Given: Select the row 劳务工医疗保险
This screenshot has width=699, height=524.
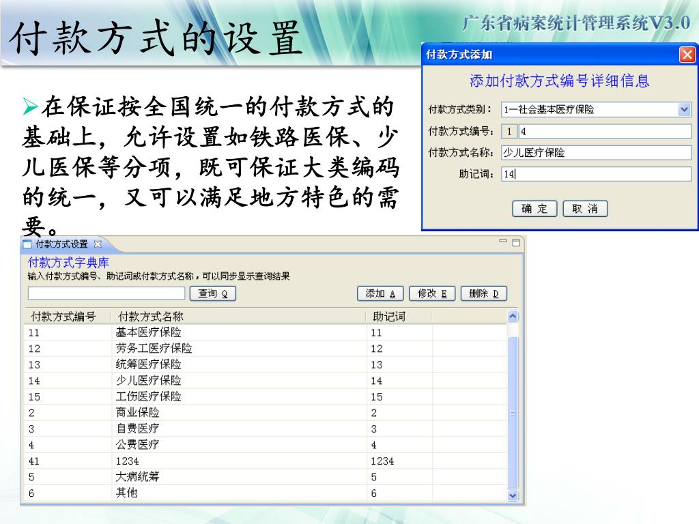Looking at the screenshot, I should point(266,349).
